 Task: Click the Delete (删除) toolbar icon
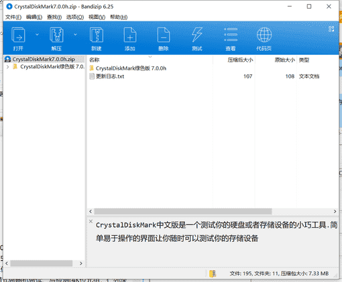(164, 35)
